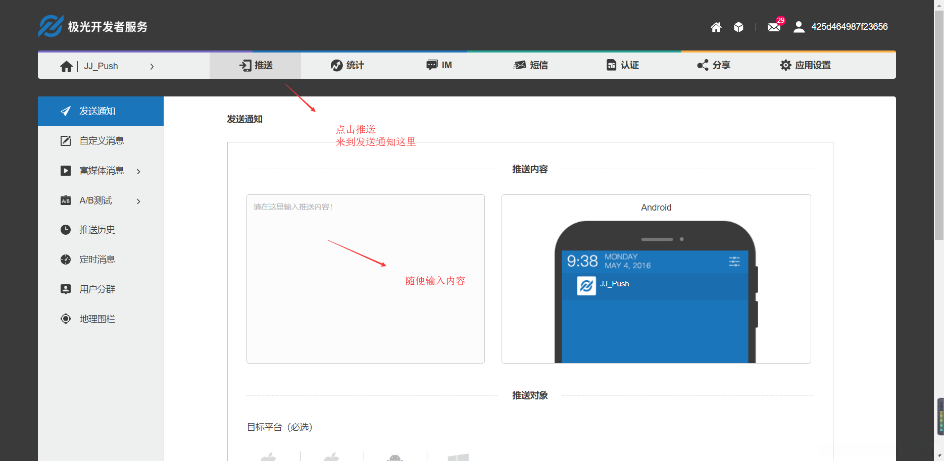
Task: Expand the A/B测试 submenu
Action: point(138,200)
